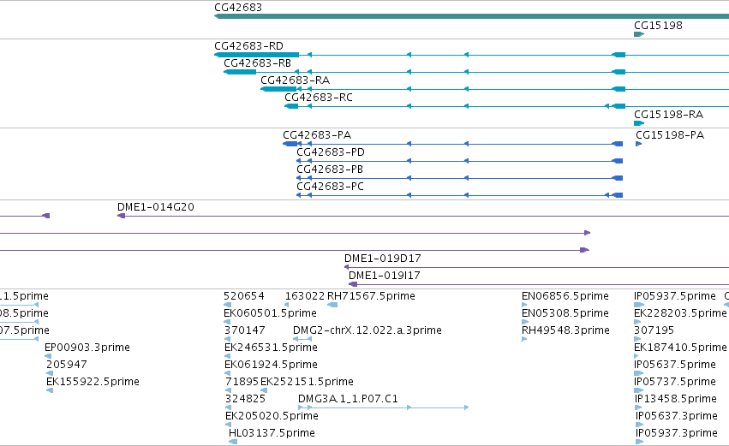The width and height of the screenshot is (729, 446).
Task: Open the EK061924.5prime EST label
Action: click(271, 366)
